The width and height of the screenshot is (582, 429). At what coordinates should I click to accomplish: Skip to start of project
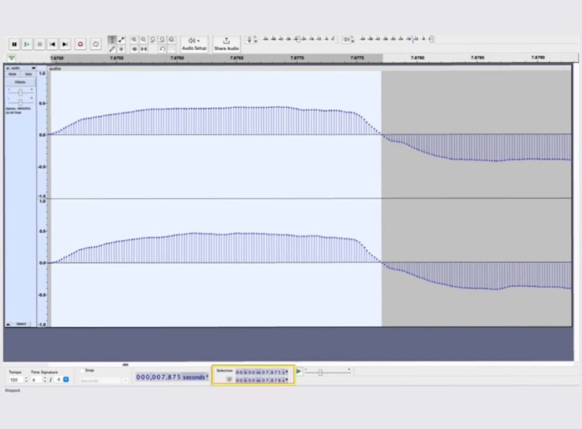point(52,44)
